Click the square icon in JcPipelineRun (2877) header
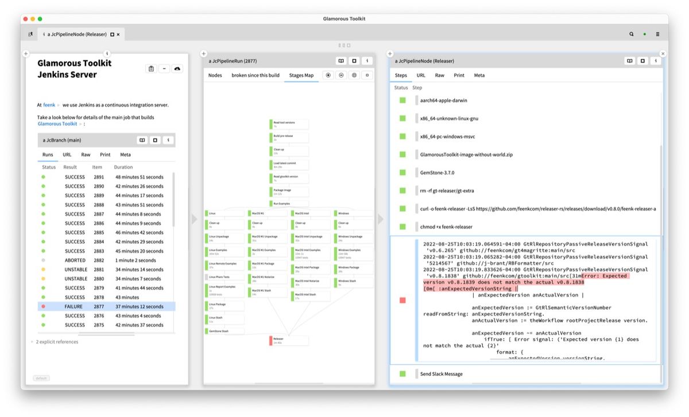The width and height of the screenshot is (689, 417). [354, 61]
